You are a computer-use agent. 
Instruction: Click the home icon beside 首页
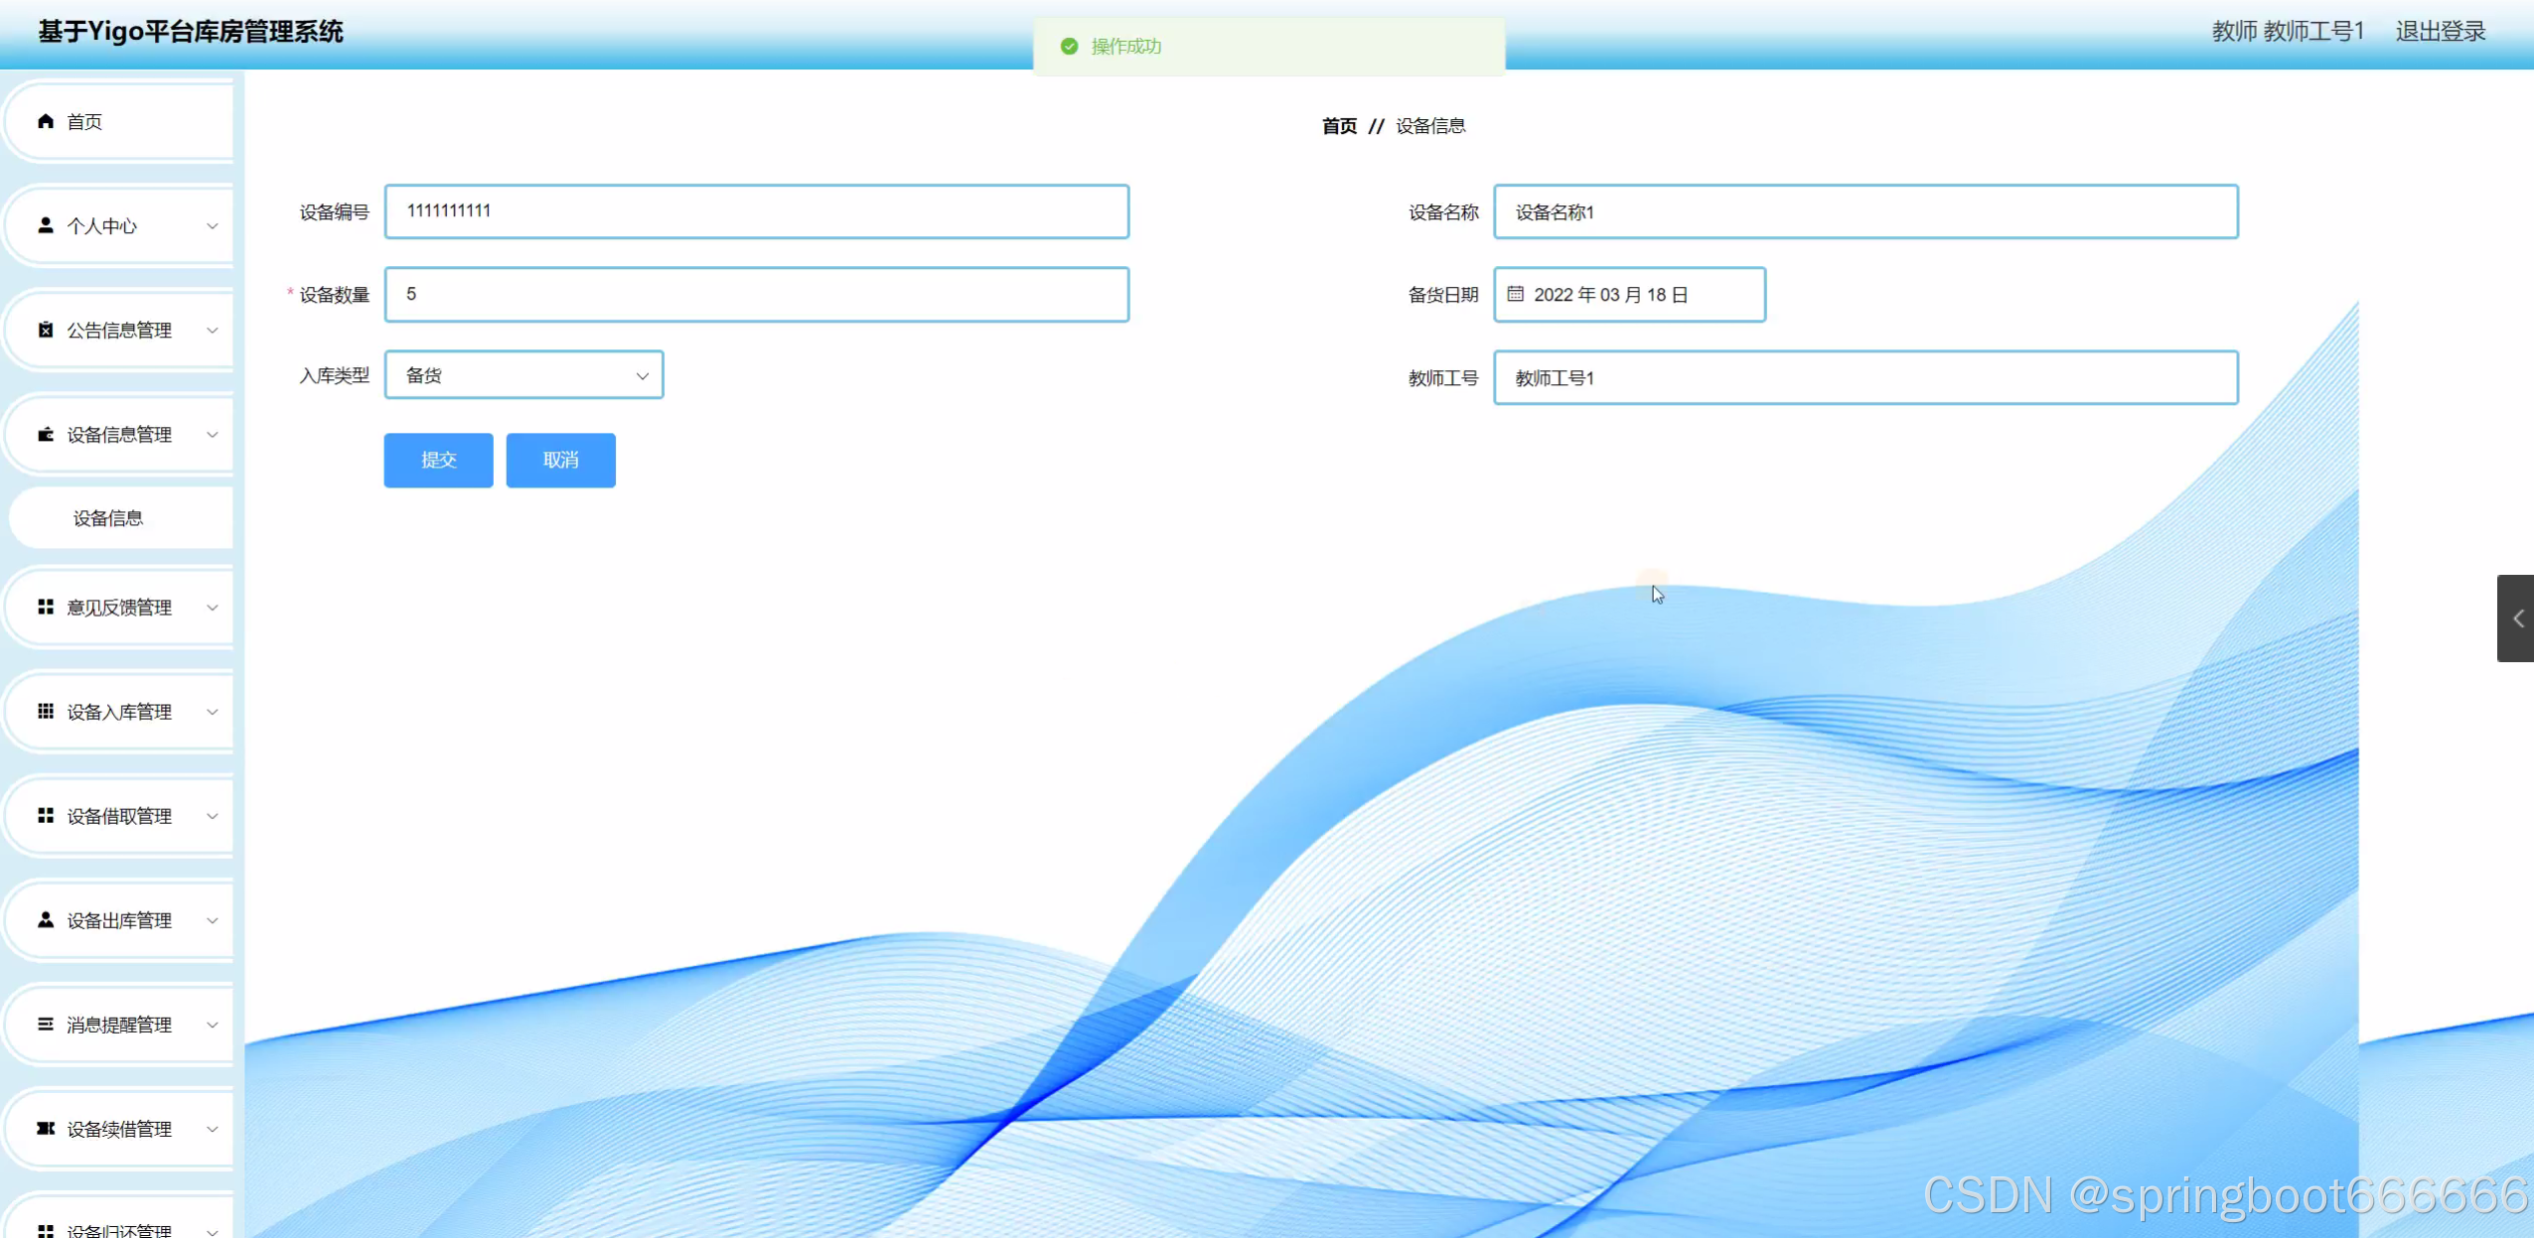coord(46,121)
